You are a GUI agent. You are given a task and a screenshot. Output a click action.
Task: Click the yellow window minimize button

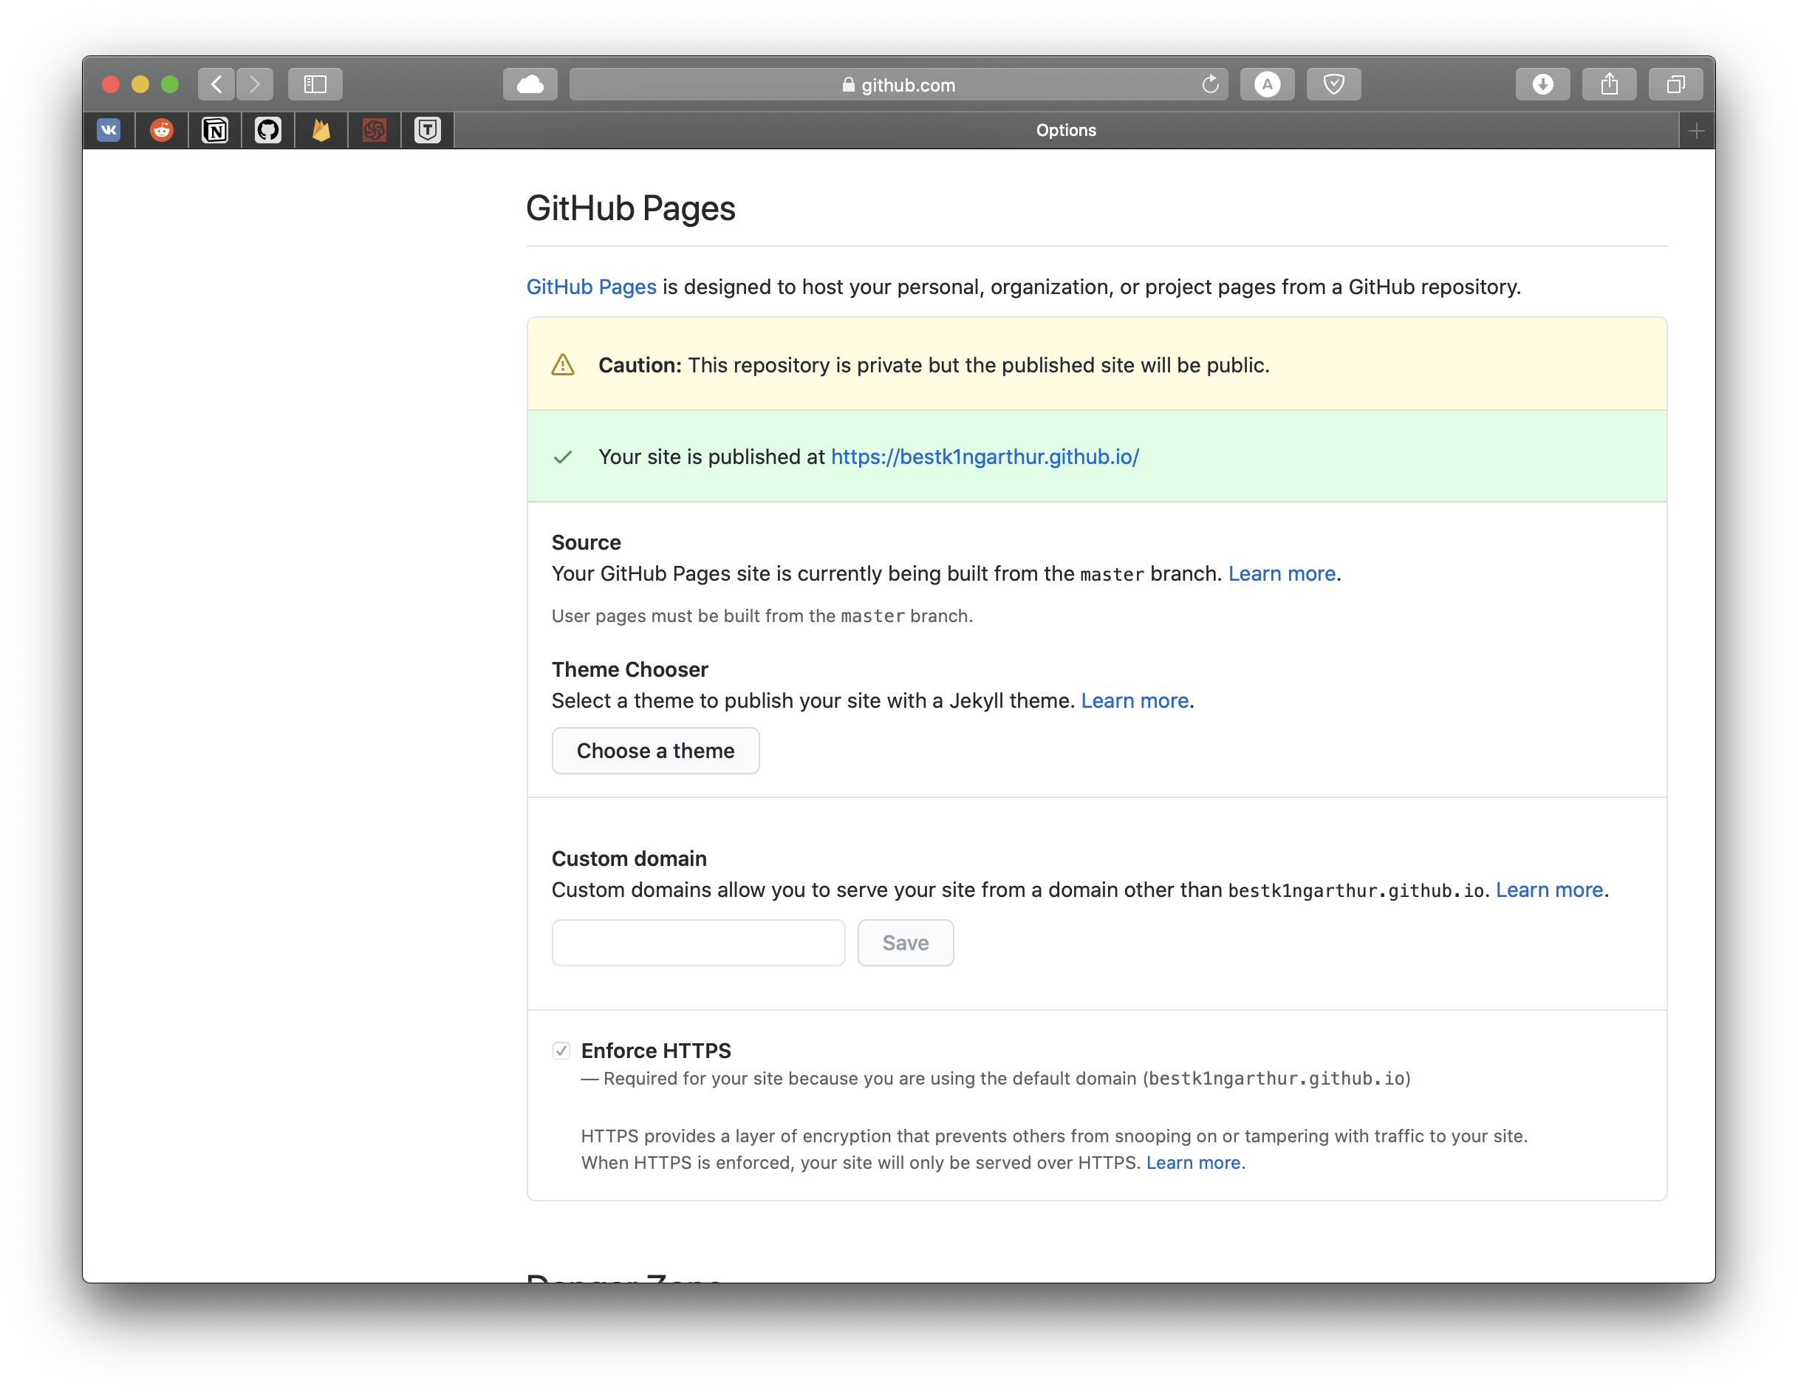[141, 84]
